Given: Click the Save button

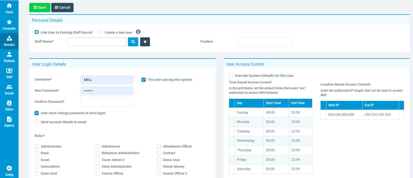Looking at the screenshot, I should [x=40, y=8].
